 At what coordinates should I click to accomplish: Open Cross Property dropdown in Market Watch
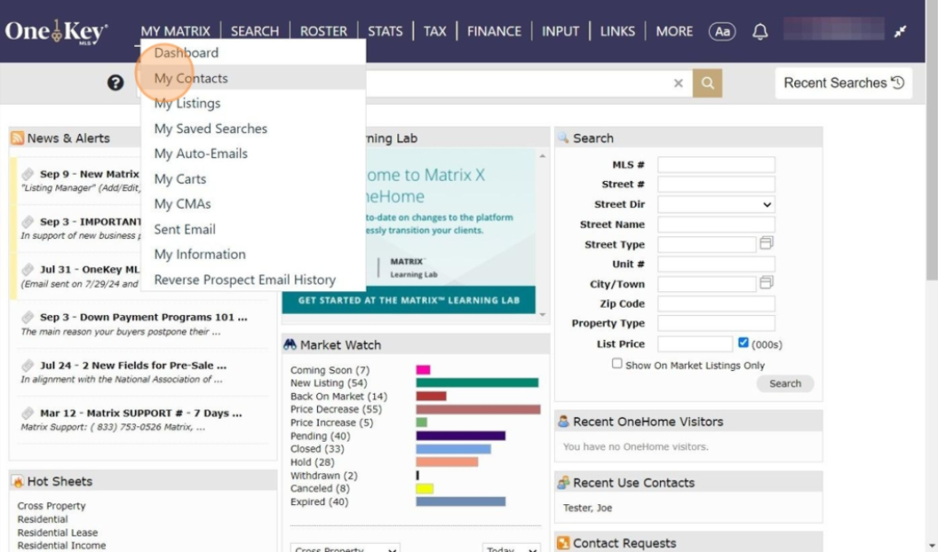346,548
